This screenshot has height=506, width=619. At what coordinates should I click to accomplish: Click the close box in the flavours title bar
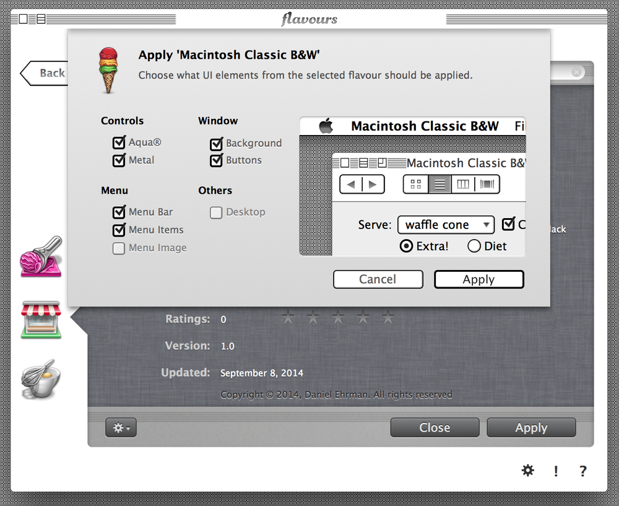(24, 19)
